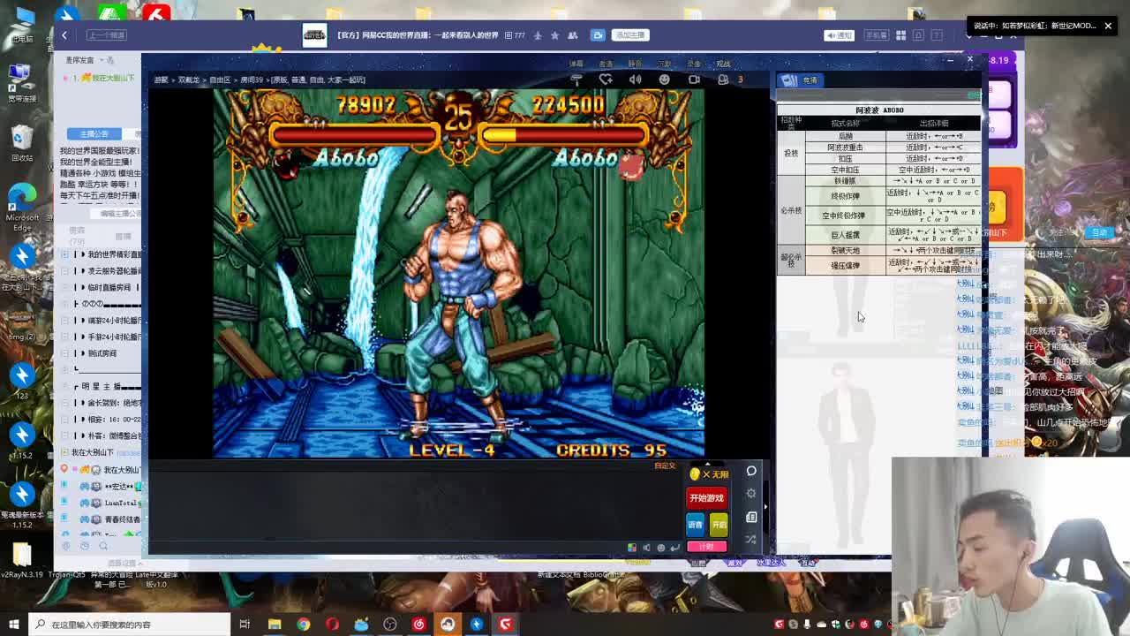1130x636 pixels.
Task: Open the Windows Start menu
Action: pyautogui.click(x=13, y=625)
